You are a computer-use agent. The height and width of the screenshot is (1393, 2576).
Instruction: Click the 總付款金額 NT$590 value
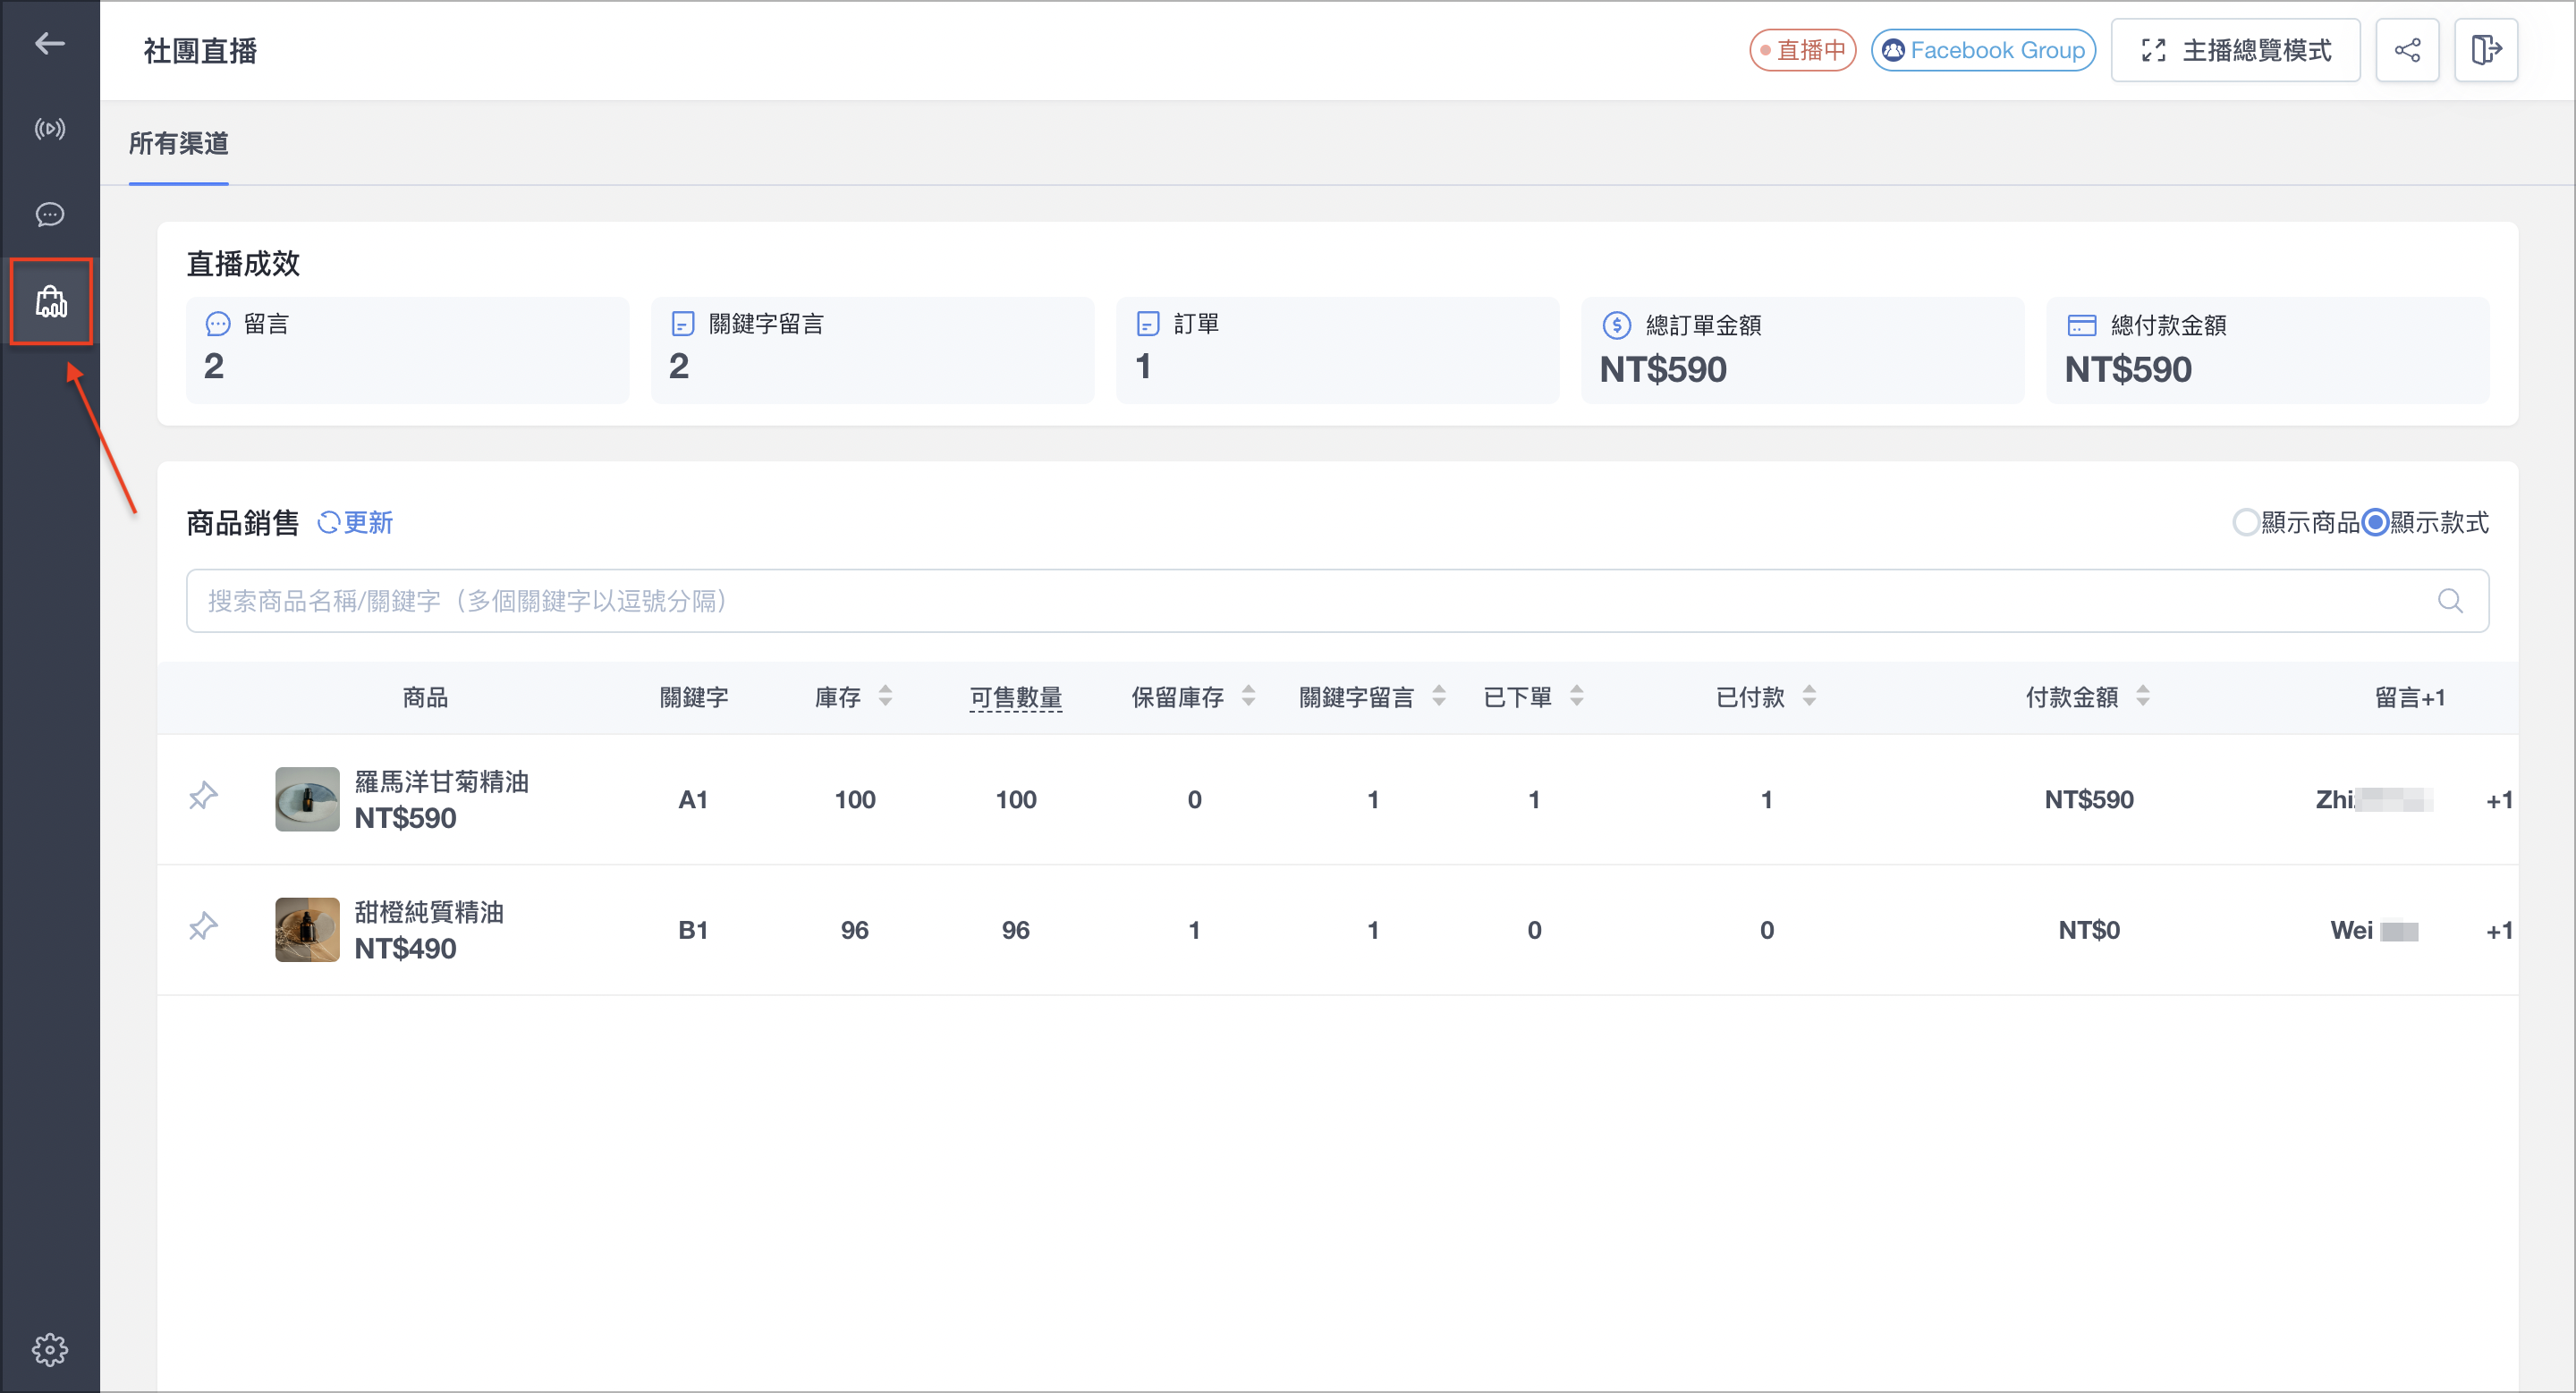point(2128,370)
